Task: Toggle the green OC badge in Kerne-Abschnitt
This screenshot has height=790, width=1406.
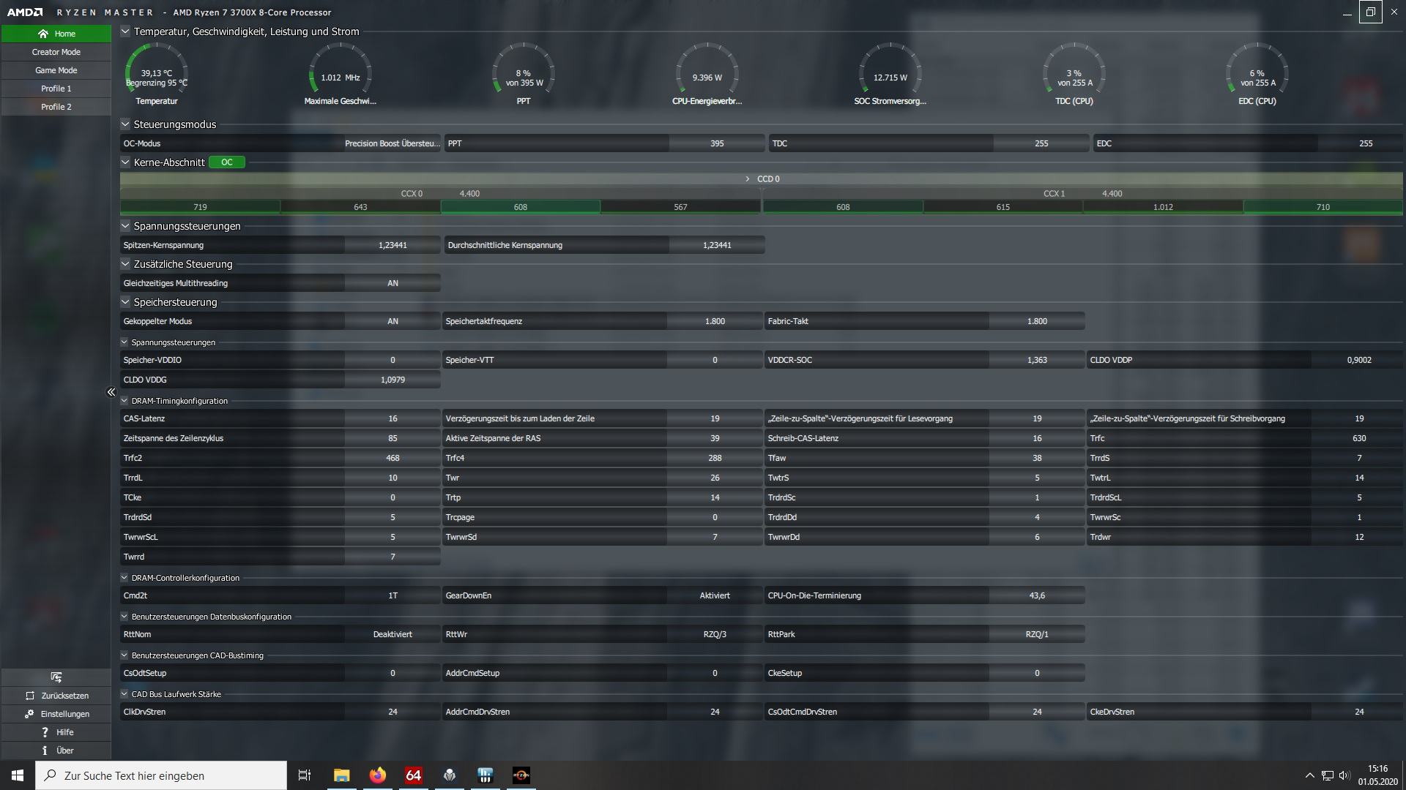Action: (x=227, y=162)
